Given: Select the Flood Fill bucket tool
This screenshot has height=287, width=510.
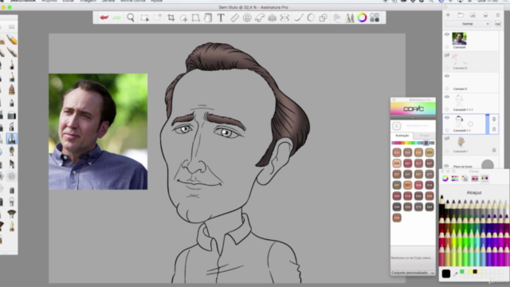Looking at the screenshot, I should coord(208,18).
